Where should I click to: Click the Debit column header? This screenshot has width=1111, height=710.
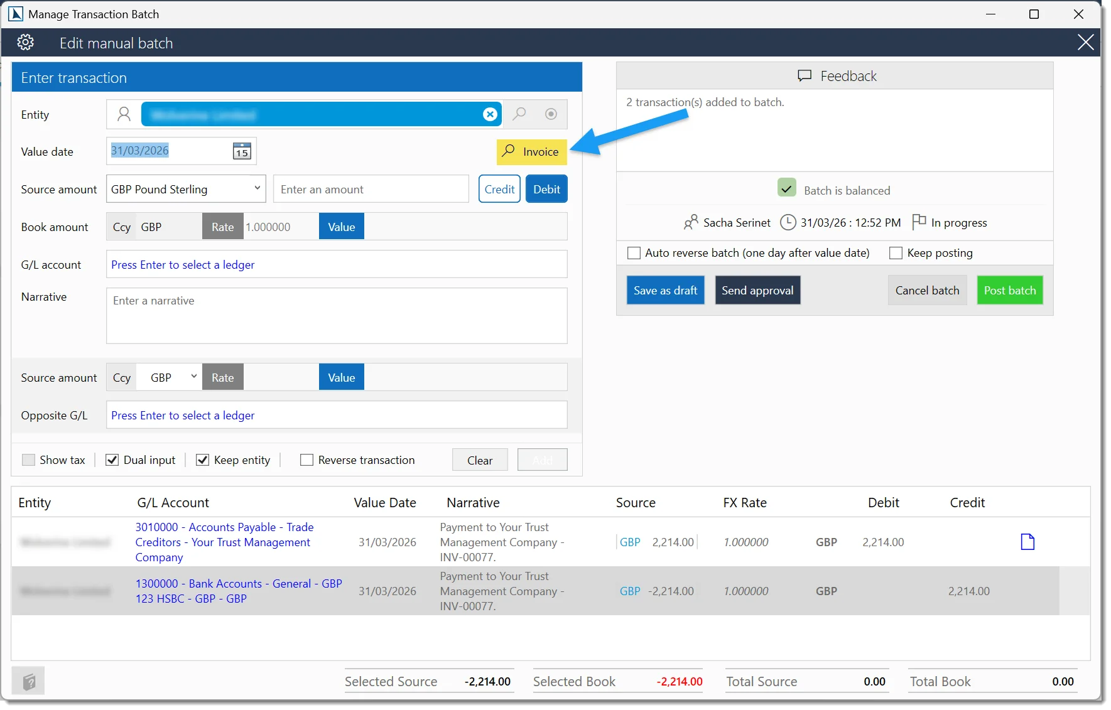point(883,502)
